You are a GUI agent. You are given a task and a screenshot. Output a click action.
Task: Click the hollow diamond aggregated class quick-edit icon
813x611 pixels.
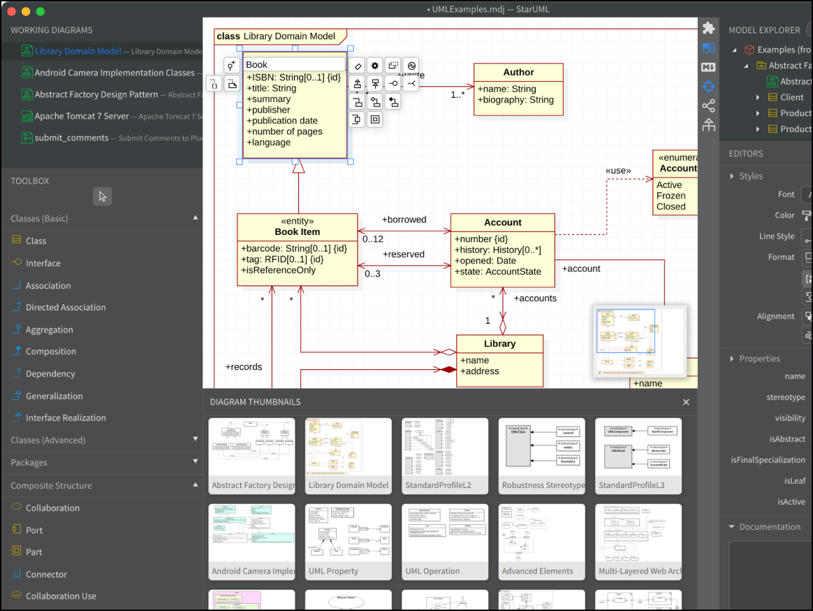tap(375, 102)
